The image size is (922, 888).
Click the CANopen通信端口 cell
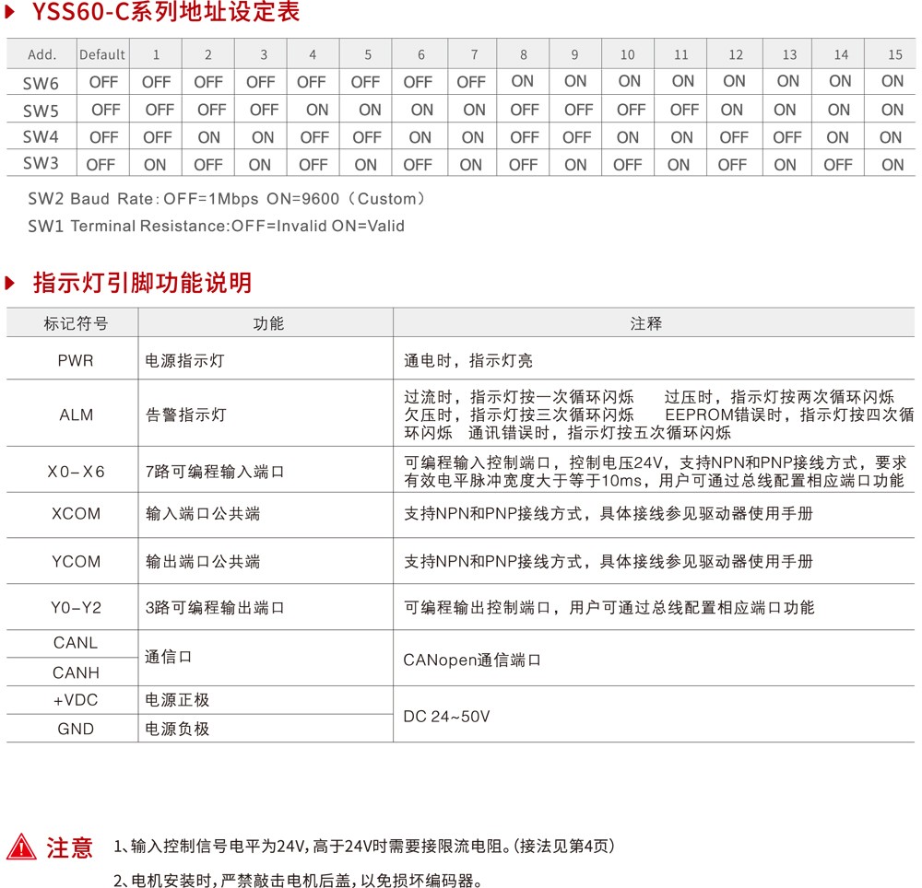coord(471,660)
